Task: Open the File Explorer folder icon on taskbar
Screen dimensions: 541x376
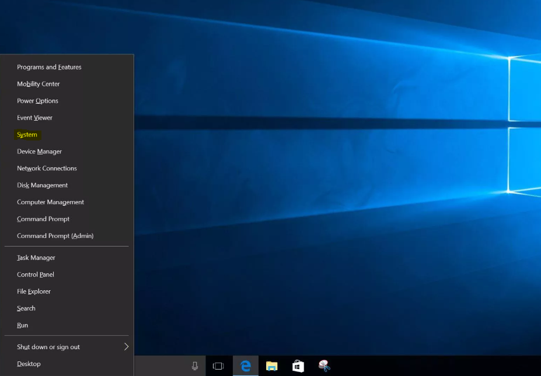Action: pyautogui.click(x=271, y=366)
